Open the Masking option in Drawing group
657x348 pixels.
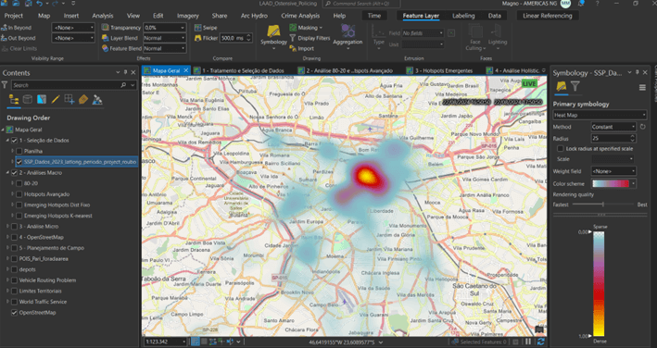click(306, 28)
